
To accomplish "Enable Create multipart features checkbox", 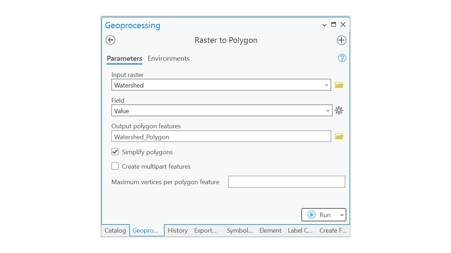I will [x=115, y=166].
